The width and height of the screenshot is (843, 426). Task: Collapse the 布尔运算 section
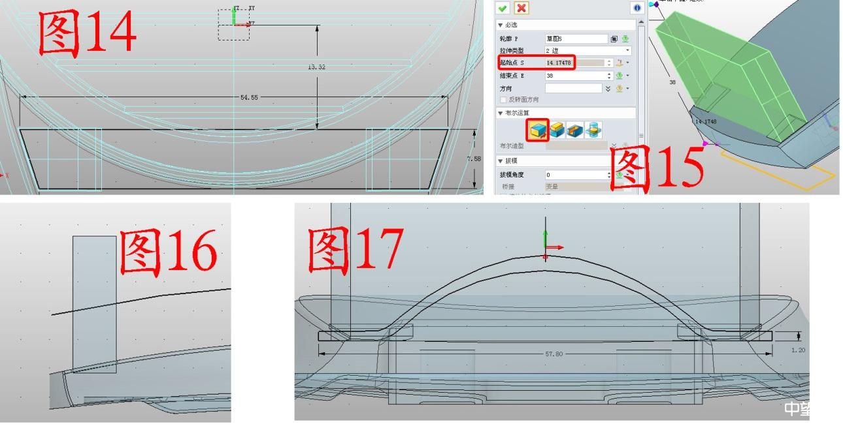pos(501,114)
